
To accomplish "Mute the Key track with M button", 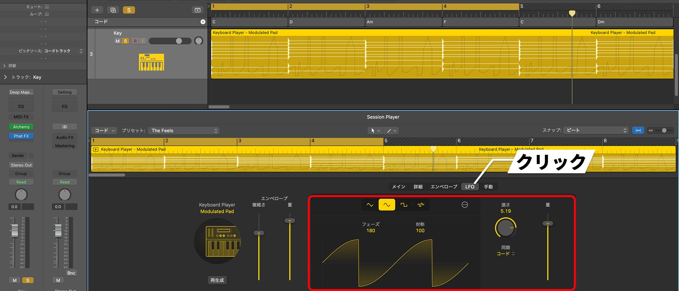I will pos(118,41).
